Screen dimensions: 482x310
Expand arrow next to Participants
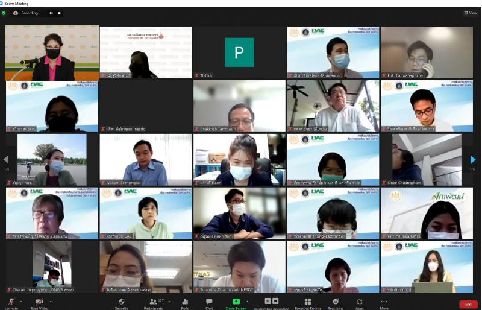coord(169,302)
